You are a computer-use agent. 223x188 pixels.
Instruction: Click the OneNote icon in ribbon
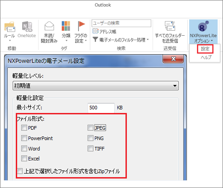tap(27, 27)
